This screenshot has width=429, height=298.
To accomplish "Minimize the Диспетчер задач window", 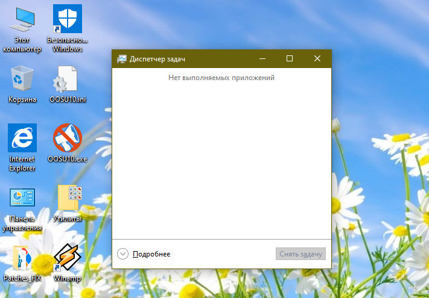I will pos(262,58).
